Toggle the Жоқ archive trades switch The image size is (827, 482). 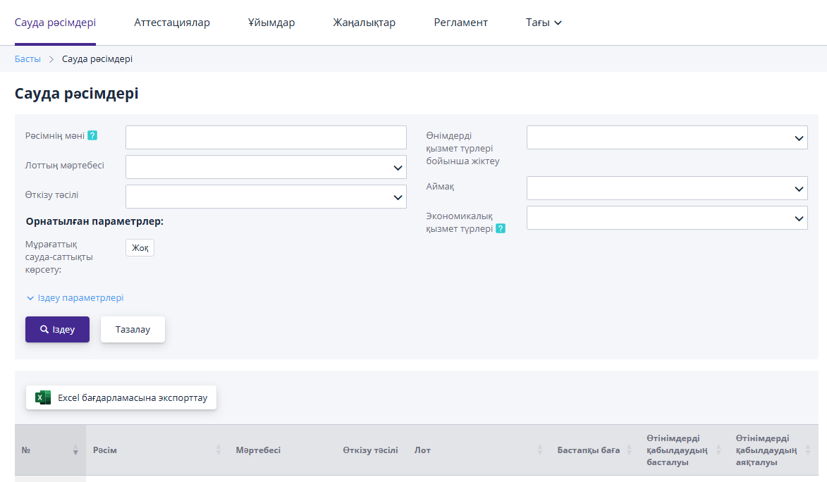click(x=140, y=248)
